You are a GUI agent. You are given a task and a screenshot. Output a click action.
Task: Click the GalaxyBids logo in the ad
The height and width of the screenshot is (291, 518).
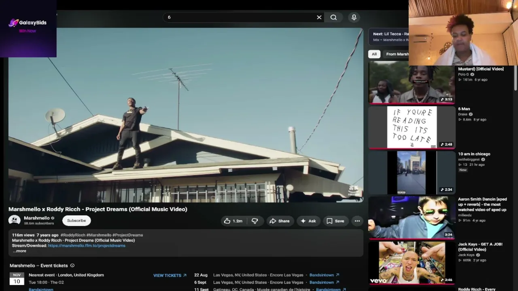click(x=28, y=23)
